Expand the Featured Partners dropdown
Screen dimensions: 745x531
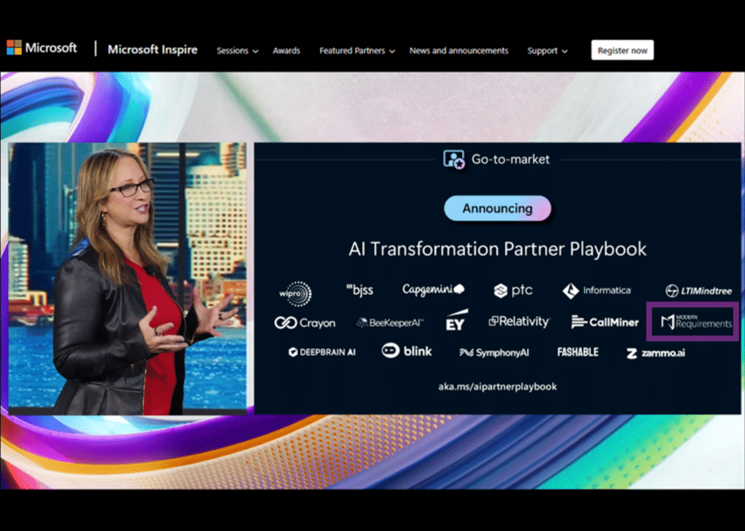[x=356, y=51]
